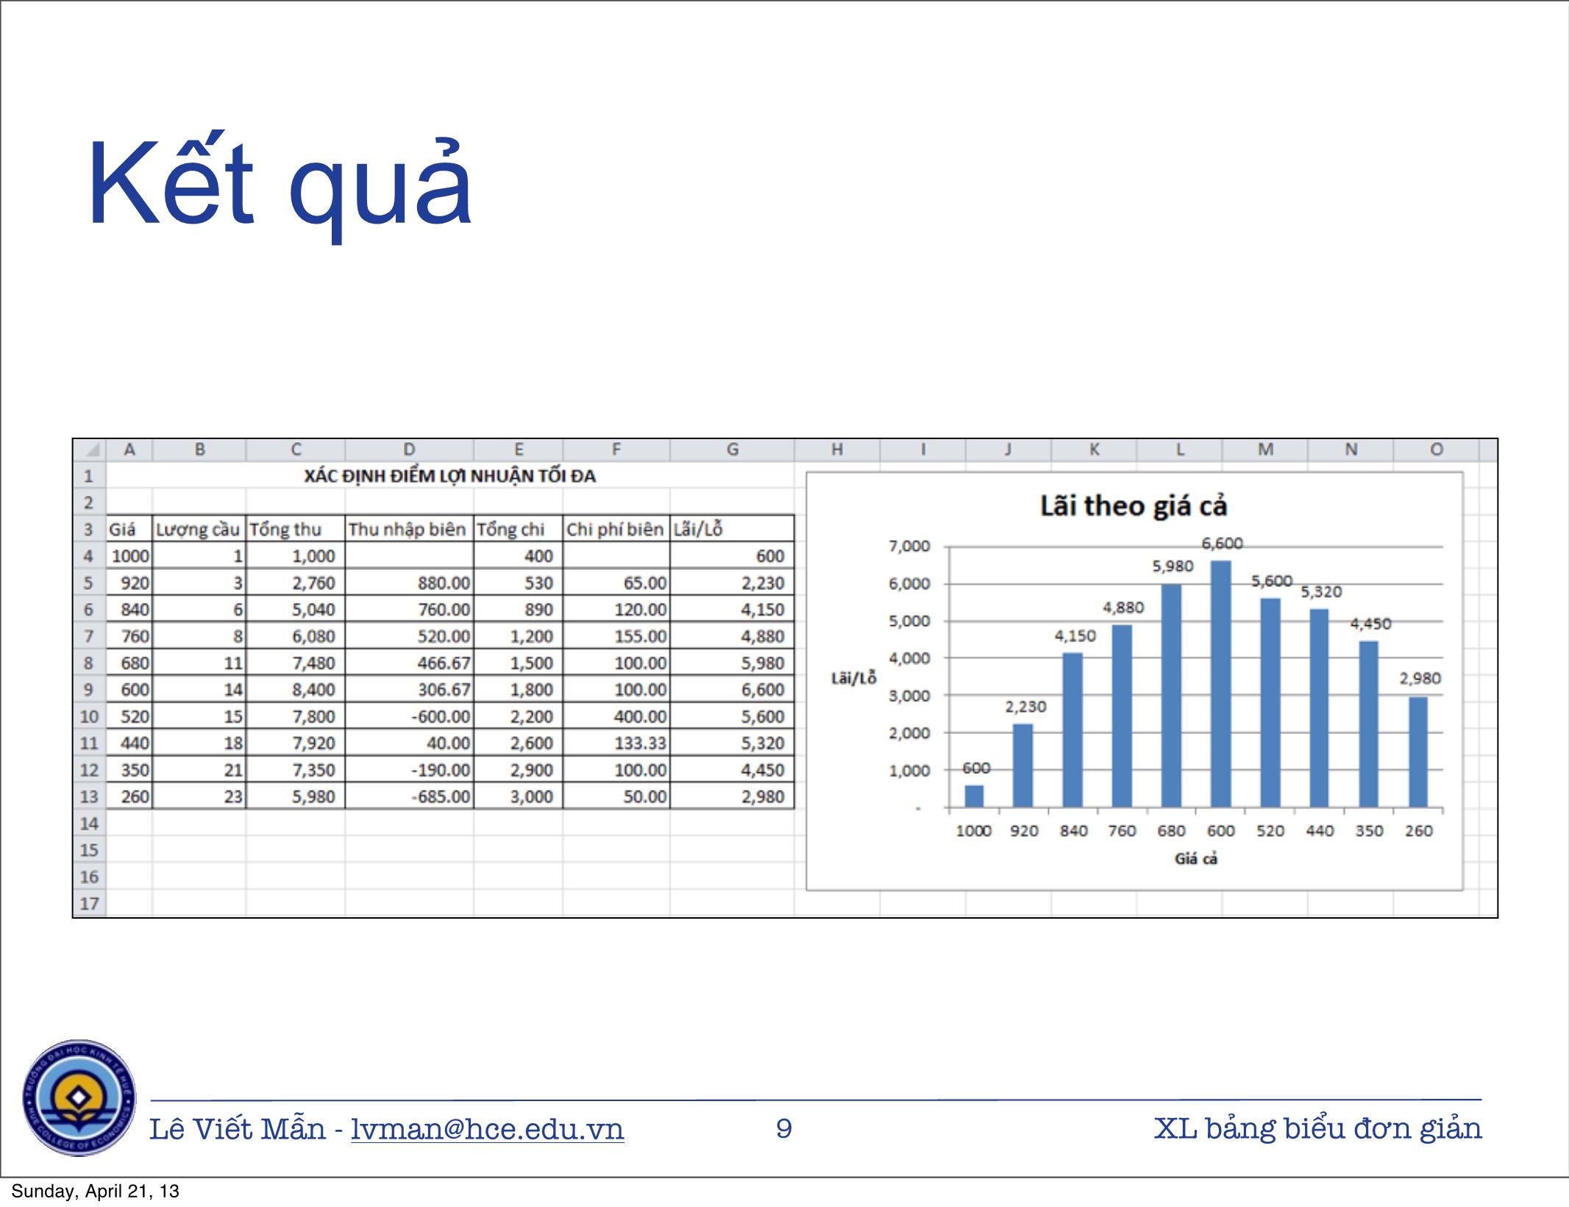Click cell with value 3,000
This screenshot has width=1569, height=1207.
[x=519, y=797]
